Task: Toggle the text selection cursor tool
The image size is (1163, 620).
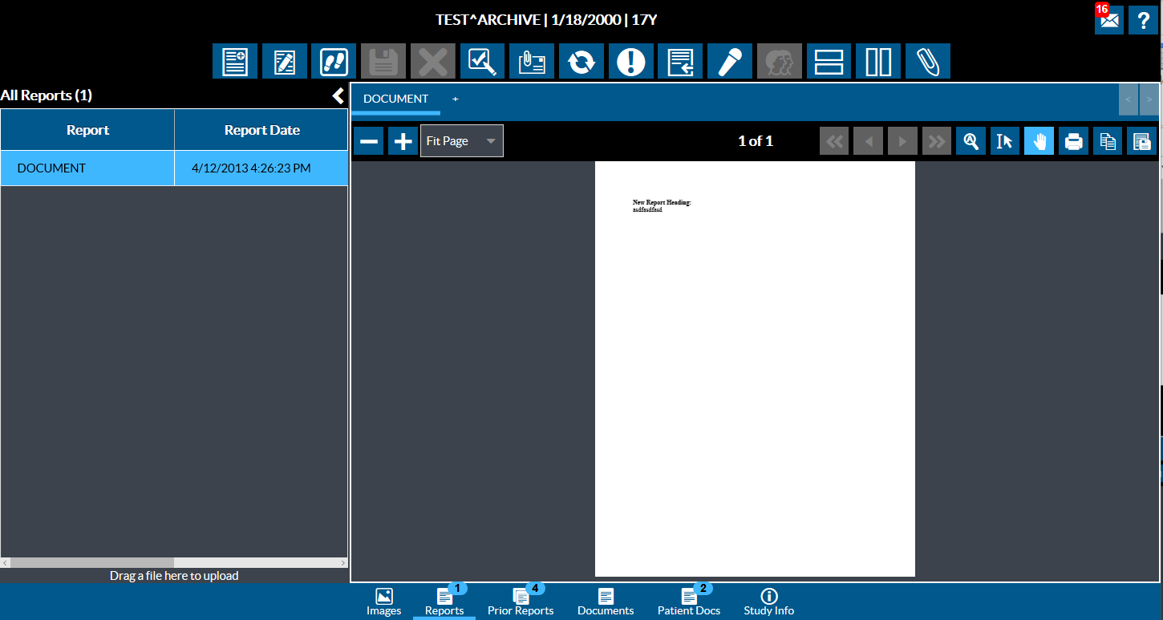Action: click(1005, 141)
